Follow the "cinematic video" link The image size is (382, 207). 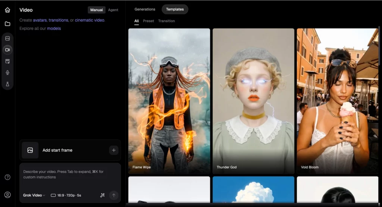click(x=90, y=20)
